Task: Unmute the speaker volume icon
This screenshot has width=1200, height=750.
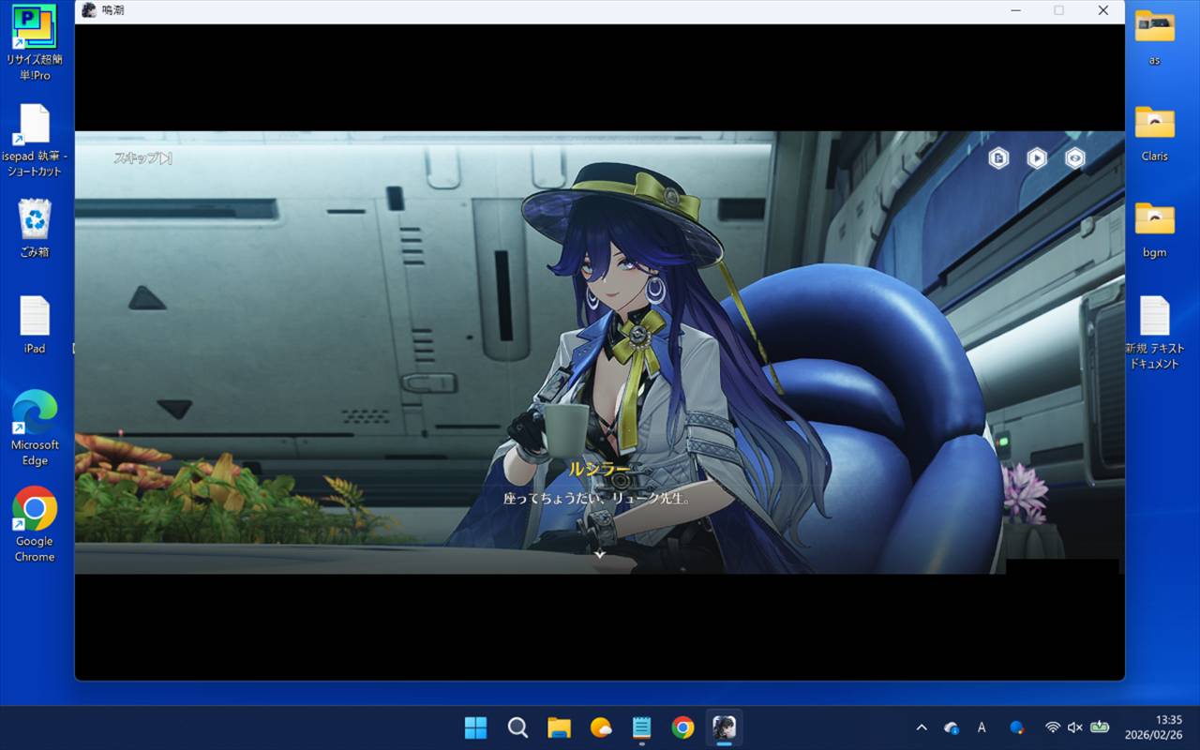Action: pos(1075,727)
